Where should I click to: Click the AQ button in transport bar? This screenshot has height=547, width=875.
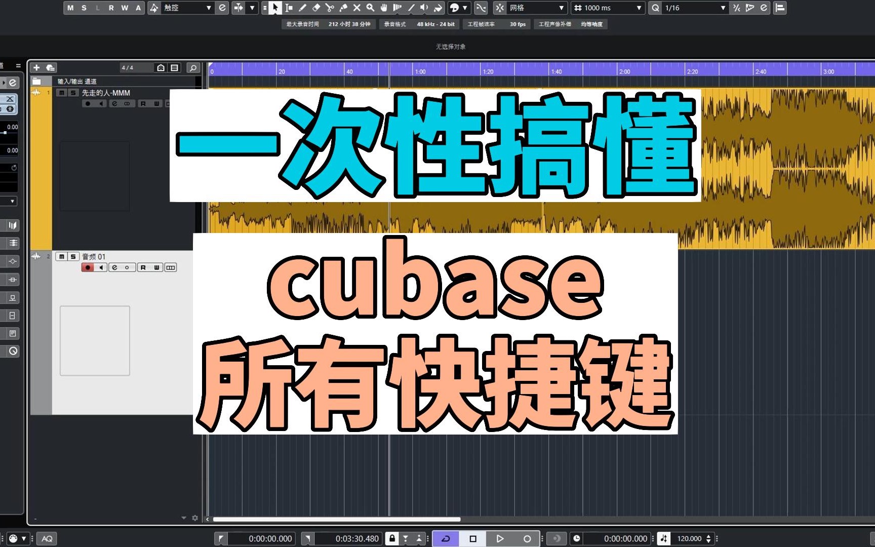[47, 538]
